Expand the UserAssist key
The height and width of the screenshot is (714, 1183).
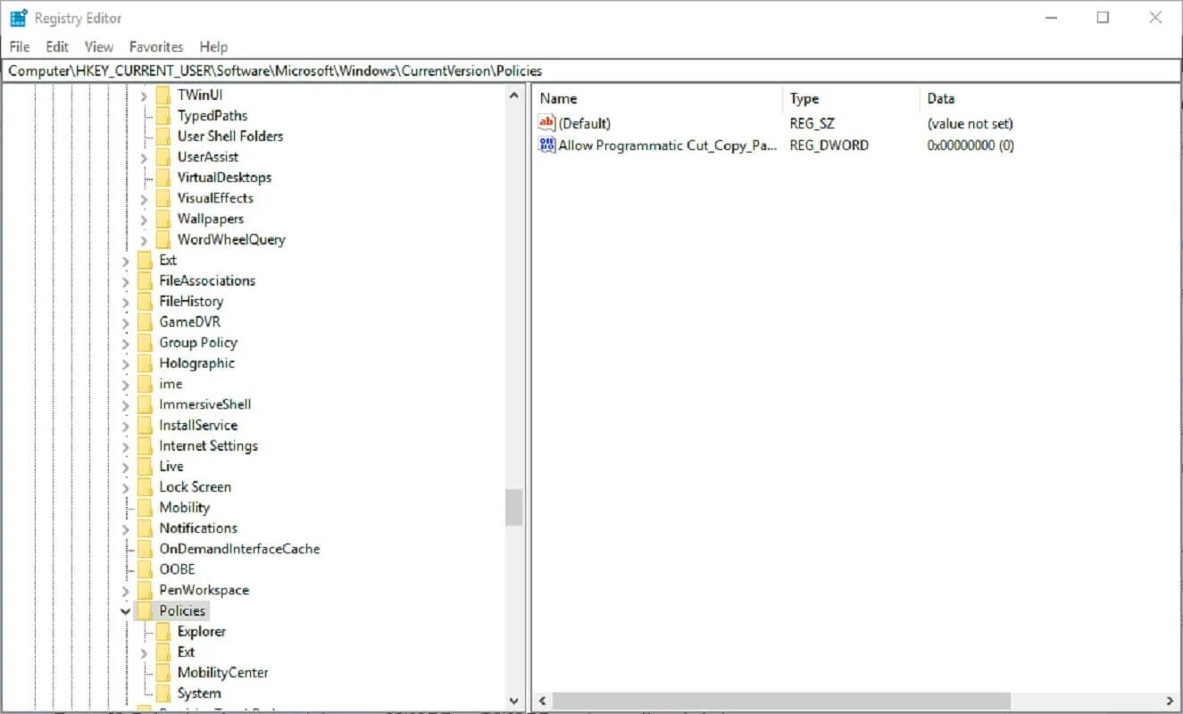click(144, 157)
